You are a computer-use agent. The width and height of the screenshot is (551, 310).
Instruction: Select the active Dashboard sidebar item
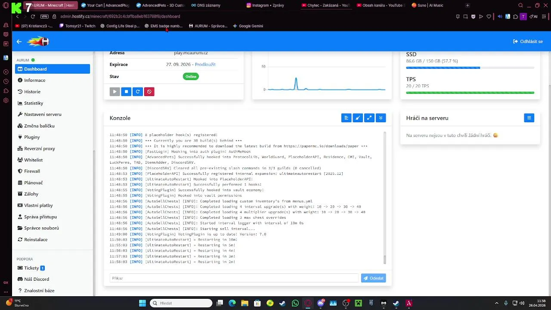[x=53, y=69]
